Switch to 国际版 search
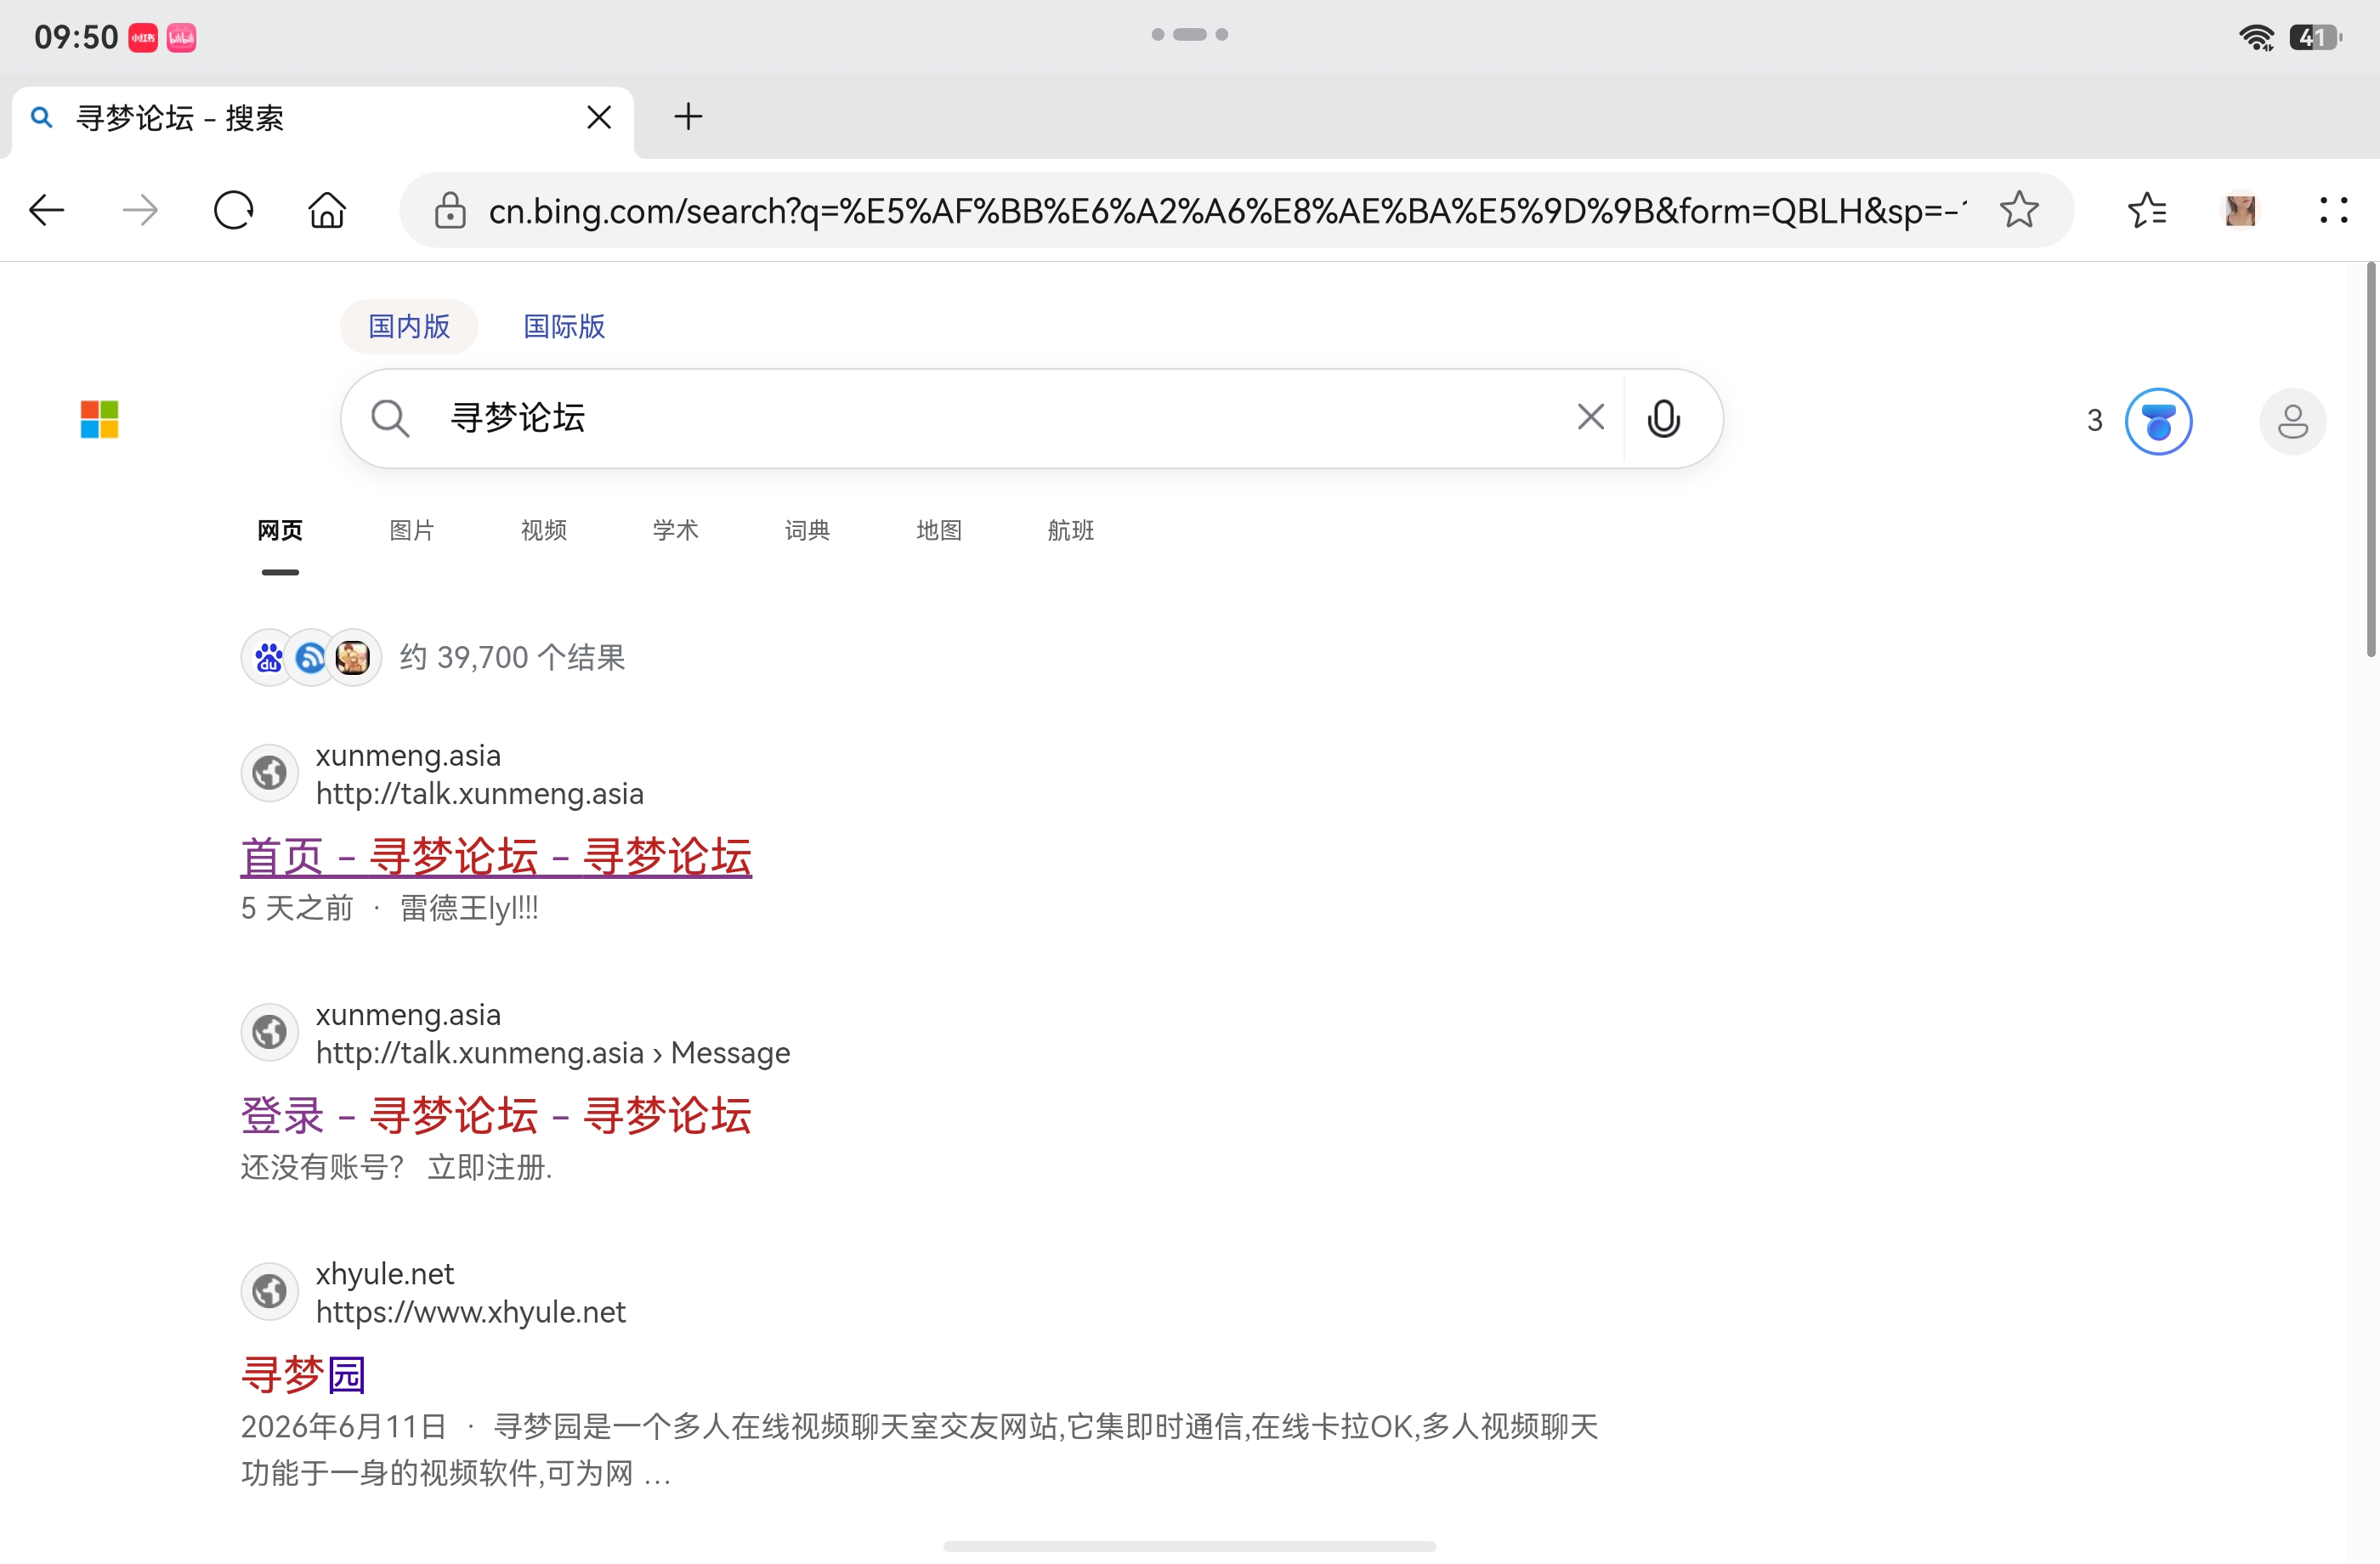 [x=564, y=326]
